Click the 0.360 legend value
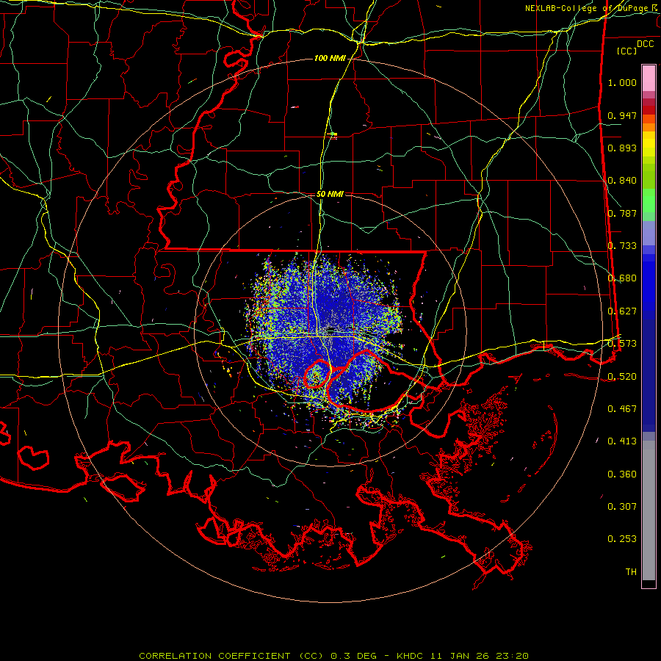Screen dimensions: 661x661 point(622,474)
